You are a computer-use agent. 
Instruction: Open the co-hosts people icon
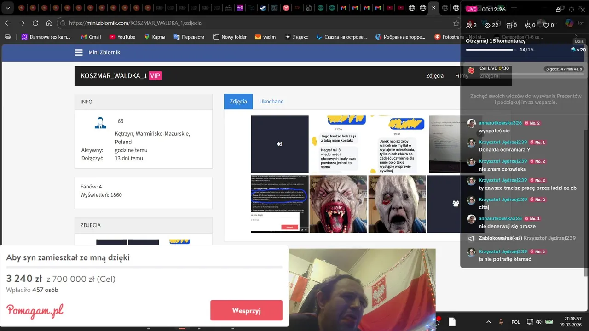tap(469, 25)
